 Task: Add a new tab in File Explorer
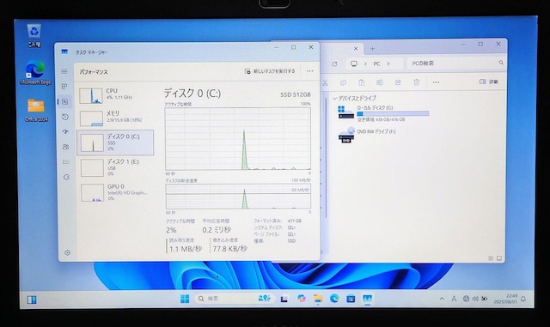pos(372,49)
